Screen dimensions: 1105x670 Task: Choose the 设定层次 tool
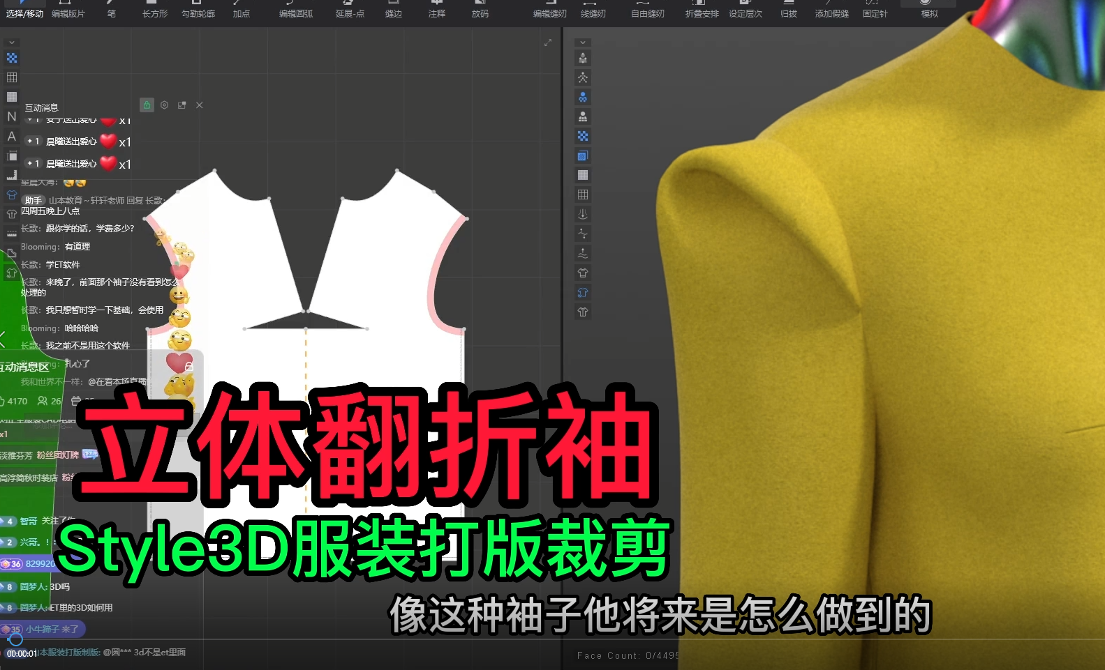(746, 10)
